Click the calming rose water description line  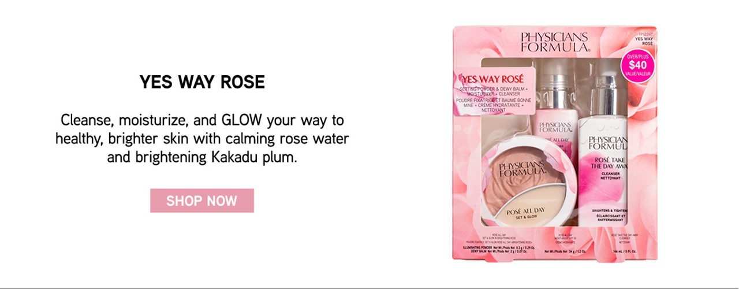tap(203, 139)
